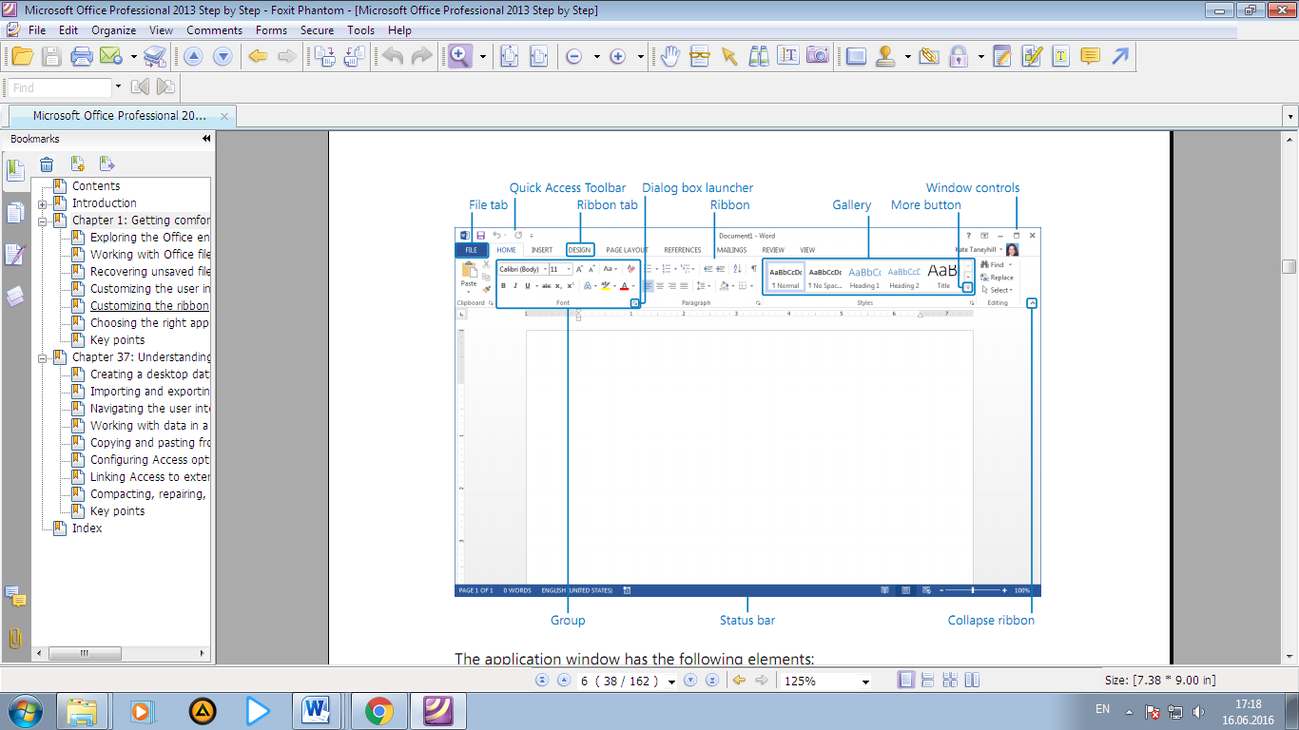Click the Windows Start button

(x=25, y=710)
